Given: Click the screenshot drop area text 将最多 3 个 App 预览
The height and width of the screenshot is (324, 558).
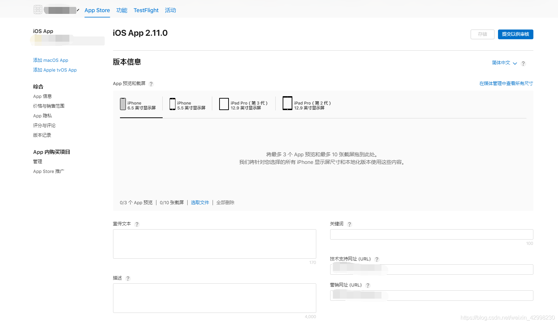Looking at the screenshot, I should (322, 155).
